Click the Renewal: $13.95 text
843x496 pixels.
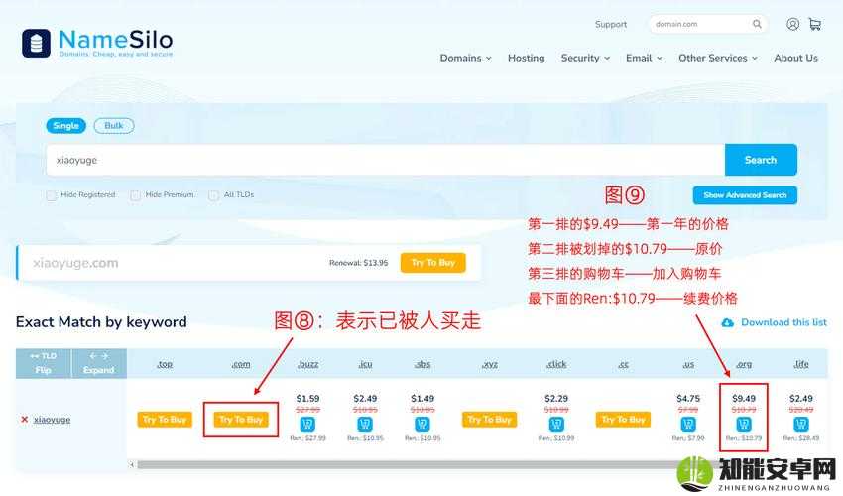coord(359,263)
